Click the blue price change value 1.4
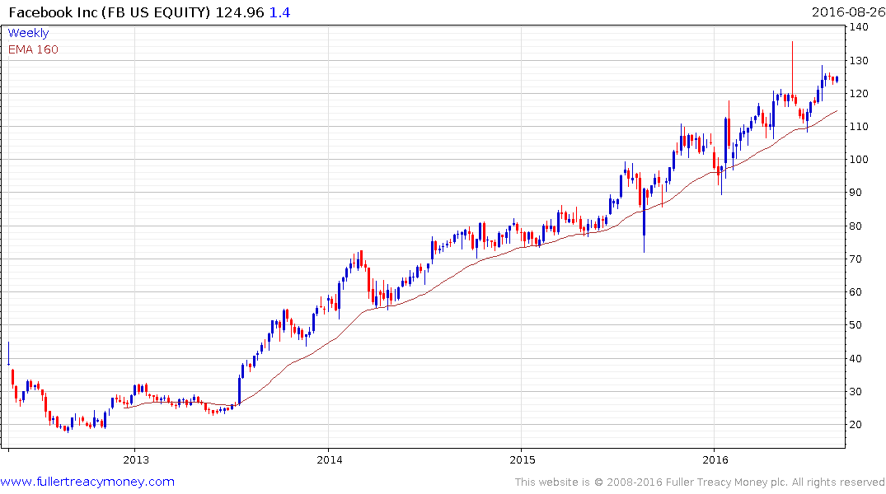 pos(279,12)
